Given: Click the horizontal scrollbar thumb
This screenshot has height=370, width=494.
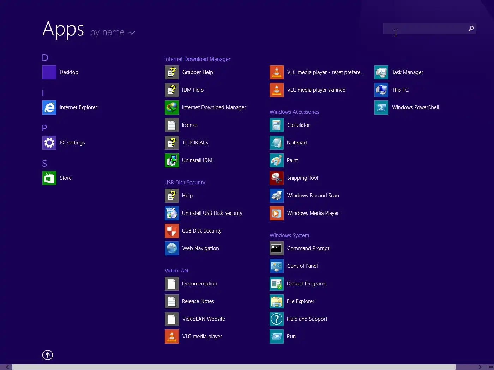Looking at the screenshot, I should click(234, 367).
